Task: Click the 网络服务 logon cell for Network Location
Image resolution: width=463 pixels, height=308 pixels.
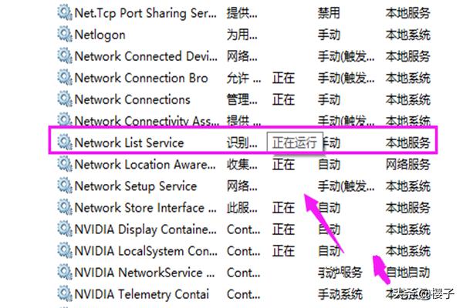Action: 408,164
